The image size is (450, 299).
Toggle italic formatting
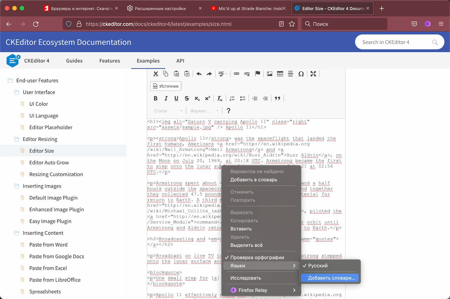pos(166,98)
